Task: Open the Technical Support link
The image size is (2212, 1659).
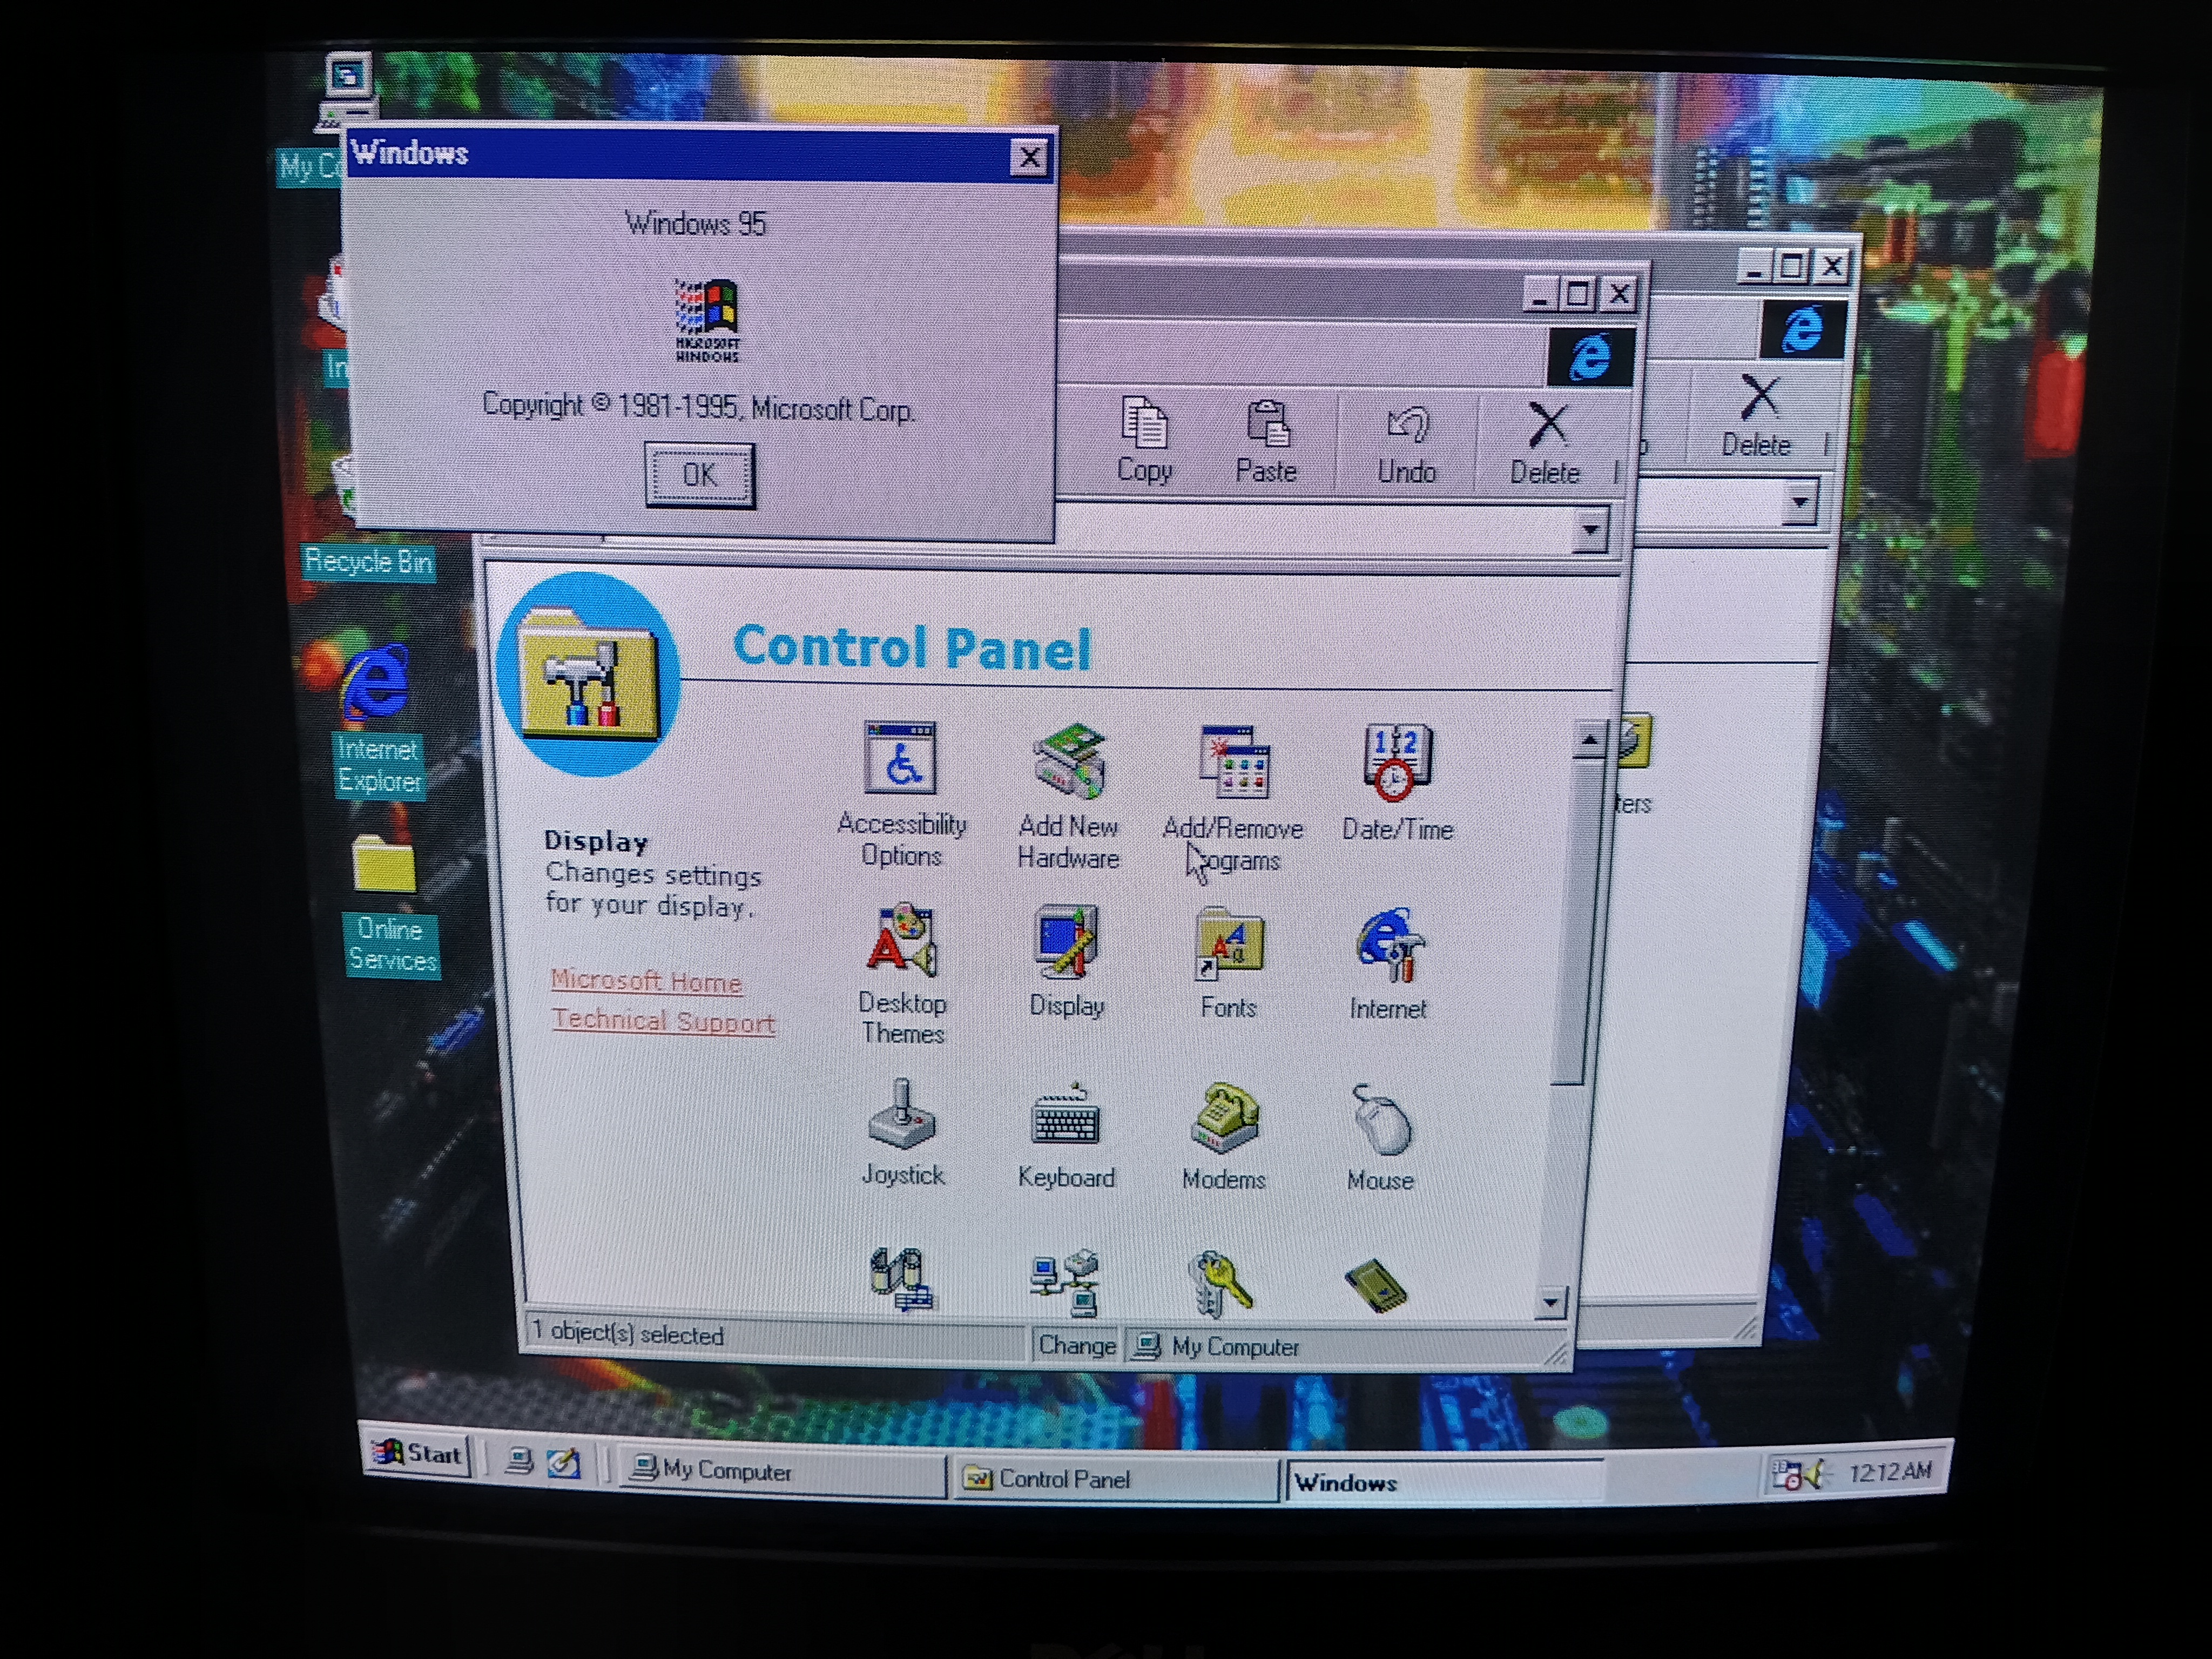Action: click(x=663, y=1021)
